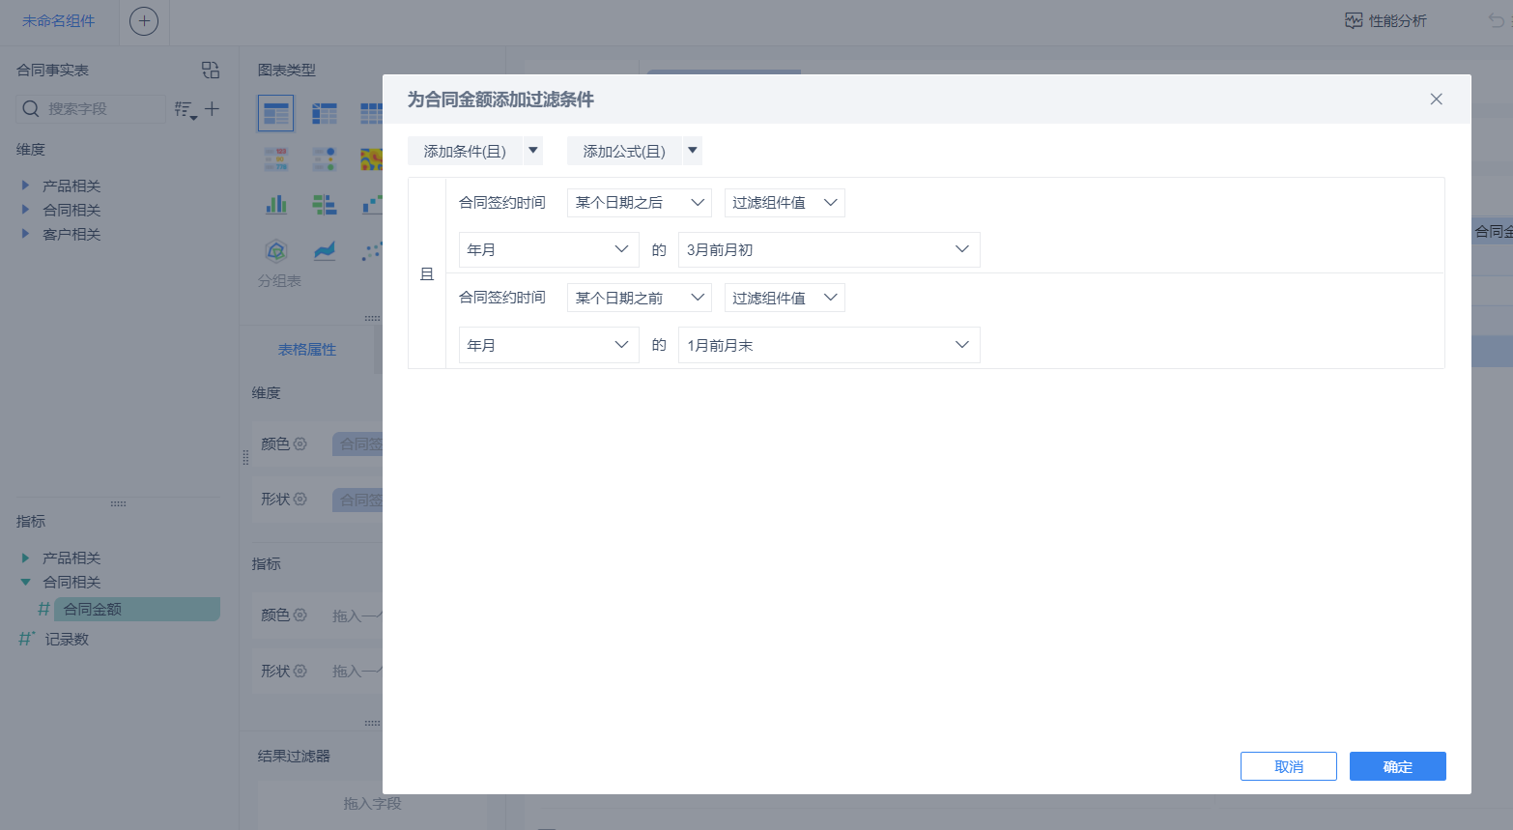Image resolution: width=1513 pixels, height=830 pixels.
Task: Open settings gear for 维度 形状
Action: click(300, 499)
